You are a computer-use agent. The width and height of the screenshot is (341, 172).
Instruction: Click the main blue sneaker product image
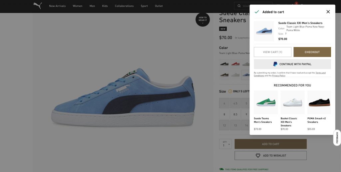[x=123, y=97]
